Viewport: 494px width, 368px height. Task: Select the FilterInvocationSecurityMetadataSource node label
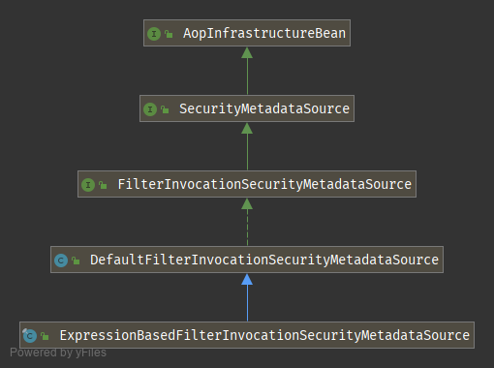tap(264, 184)
